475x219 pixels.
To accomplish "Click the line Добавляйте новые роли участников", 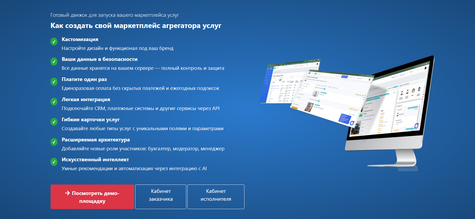I will click(x=143, y=149).
